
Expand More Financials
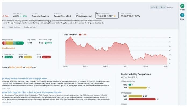[8, 48]
